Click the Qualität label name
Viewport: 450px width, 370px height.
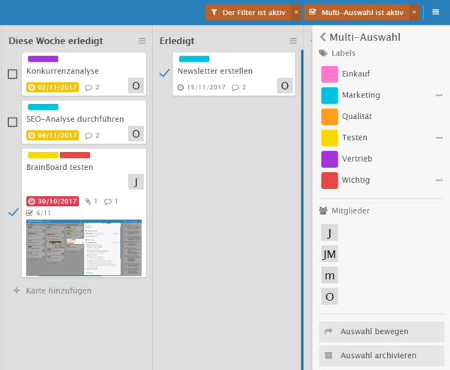click(357, 116)
